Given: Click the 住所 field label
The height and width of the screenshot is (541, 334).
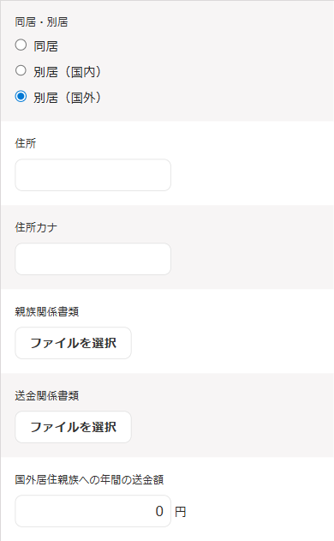Looking at the screenshot, I should tap(26, 143).
